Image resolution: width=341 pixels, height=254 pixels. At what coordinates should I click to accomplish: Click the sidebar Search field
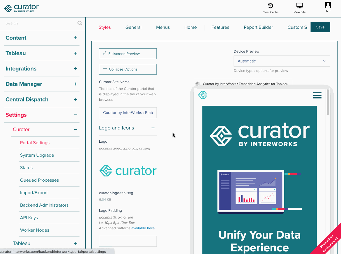(40, 23)
